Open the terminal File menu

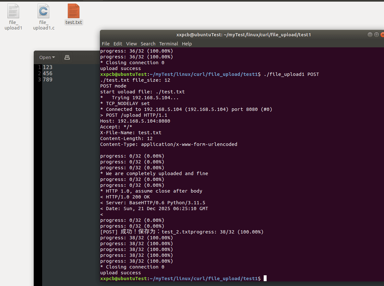pos(105,44)
